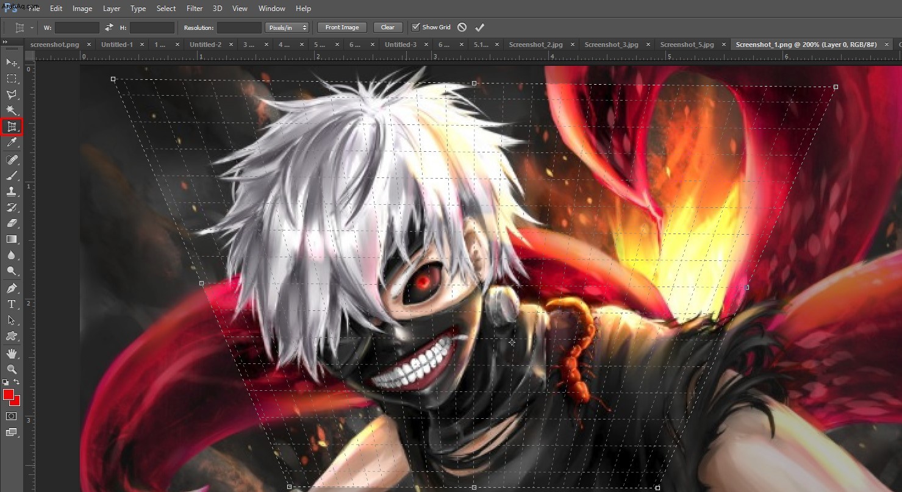Switch to the Screenshot_5.jpg tab
902x492 pixels.
(687, 45)
